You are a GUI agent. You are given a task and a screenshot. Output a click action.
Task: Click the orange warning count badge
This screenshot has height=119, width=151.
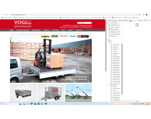tap(142, 20)
